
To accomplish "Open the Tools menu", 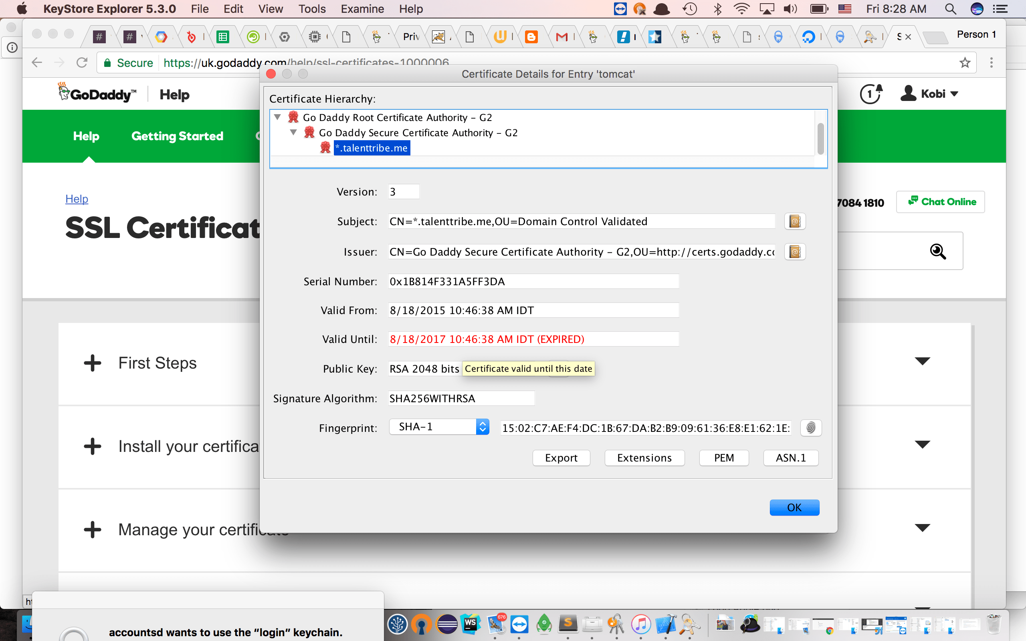I will [312, 9].
